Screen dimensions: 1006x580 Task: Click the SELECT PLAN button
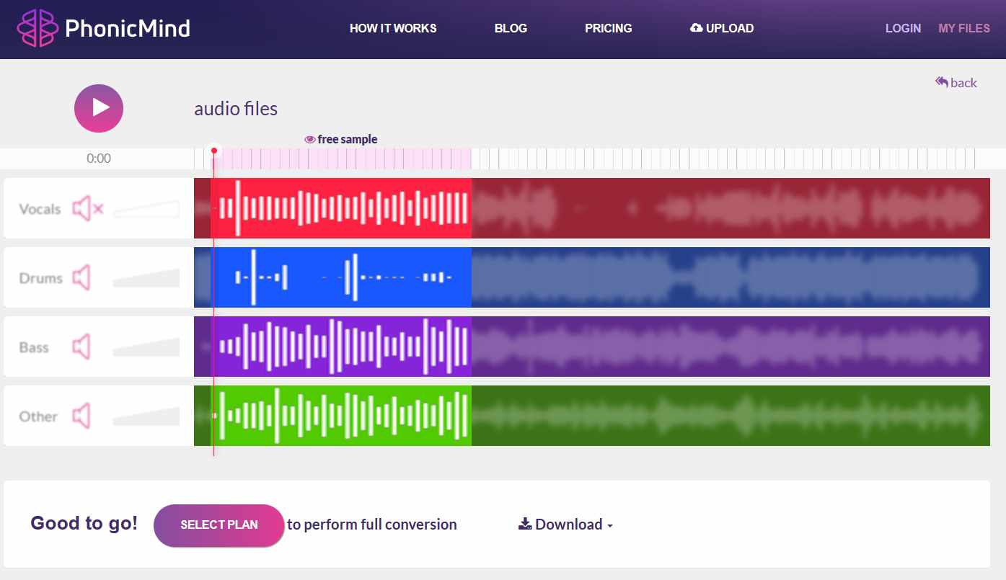click(219, 525)
